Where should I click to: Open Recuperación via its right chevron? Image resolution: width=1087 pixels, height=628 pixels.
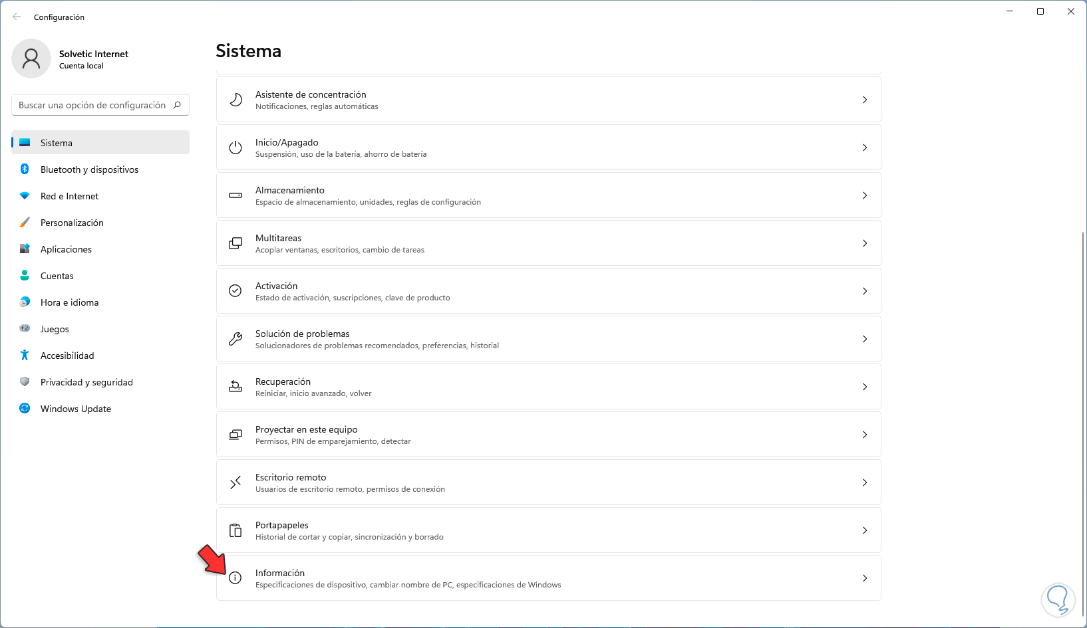[x=865, y=387]
